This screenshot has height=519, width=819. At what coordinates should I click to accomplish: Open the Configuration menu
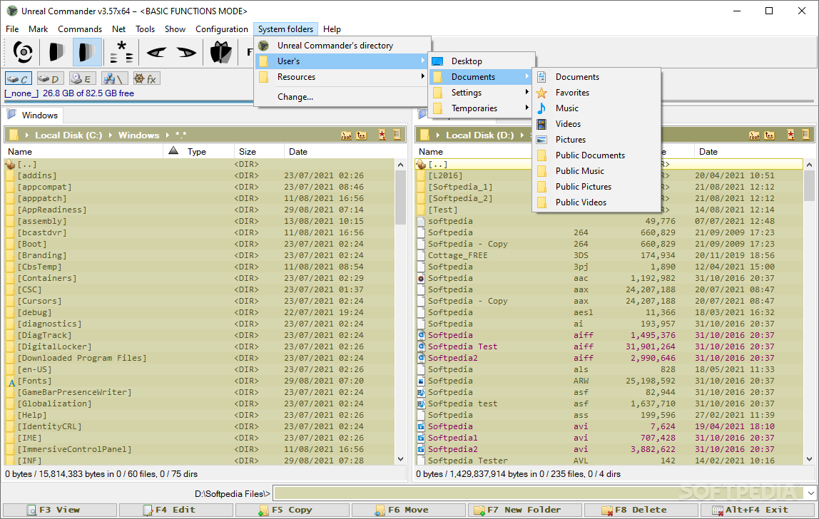click(x=221, y=29)
